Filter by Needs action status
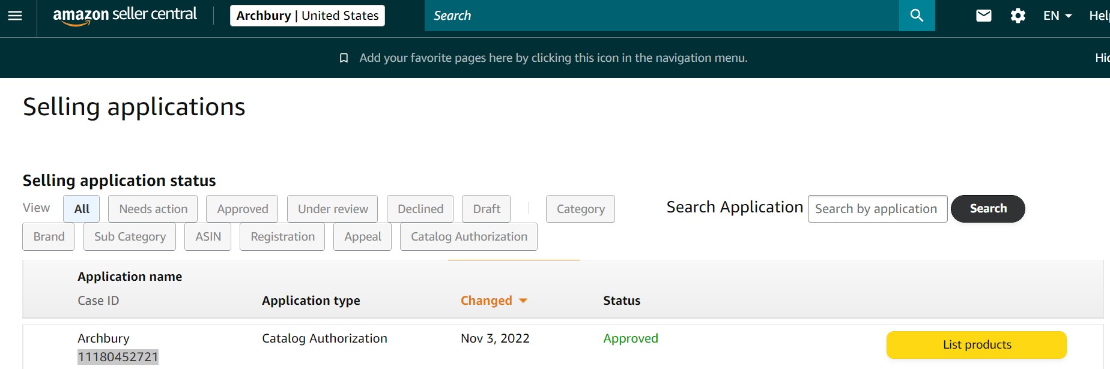Image resolution: width=1110 pixels, height=369 pixels. (153, 209)
